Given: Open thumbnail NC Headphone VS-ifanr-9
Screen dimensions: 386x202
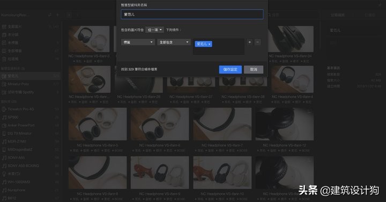Looking at the screenshot, I should pos(160,173).
